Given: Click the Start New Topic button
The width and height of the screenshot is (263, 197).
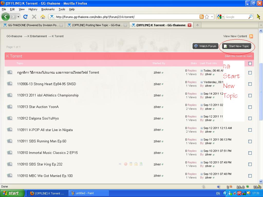Looking at the screenshot, I should (x=237, y=46).
